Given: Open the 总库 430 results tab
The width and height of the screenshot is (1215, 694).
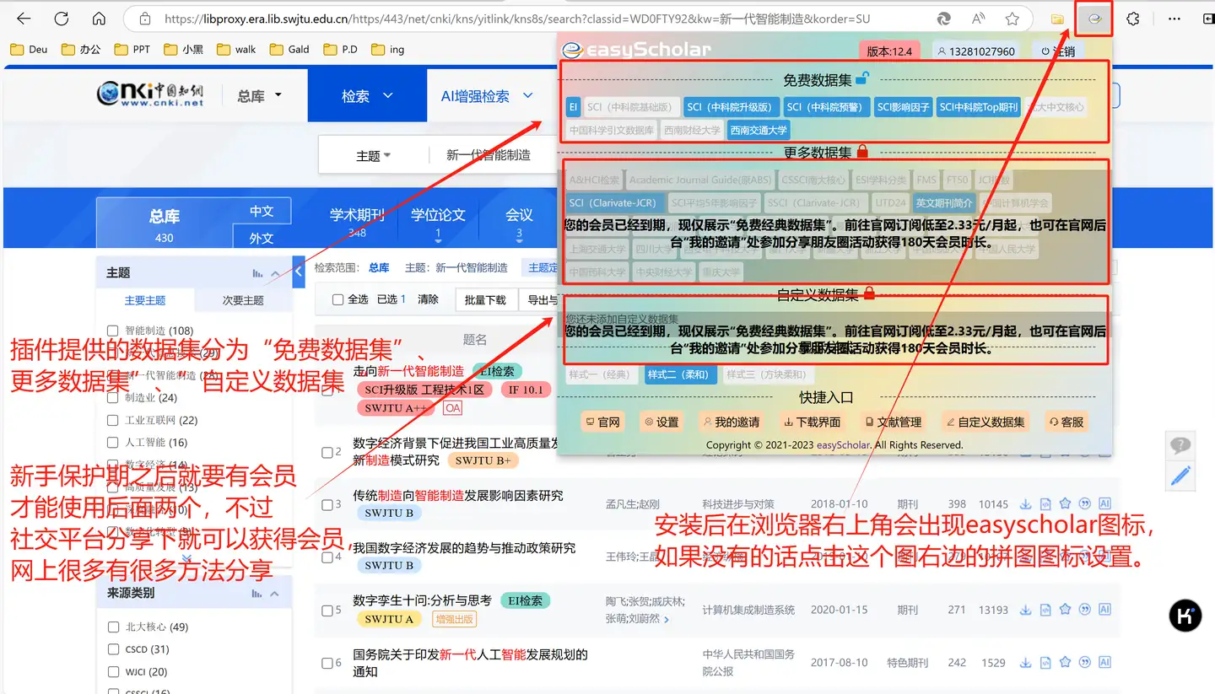Looking at the screenshot, I should click(x=164, y=224).
